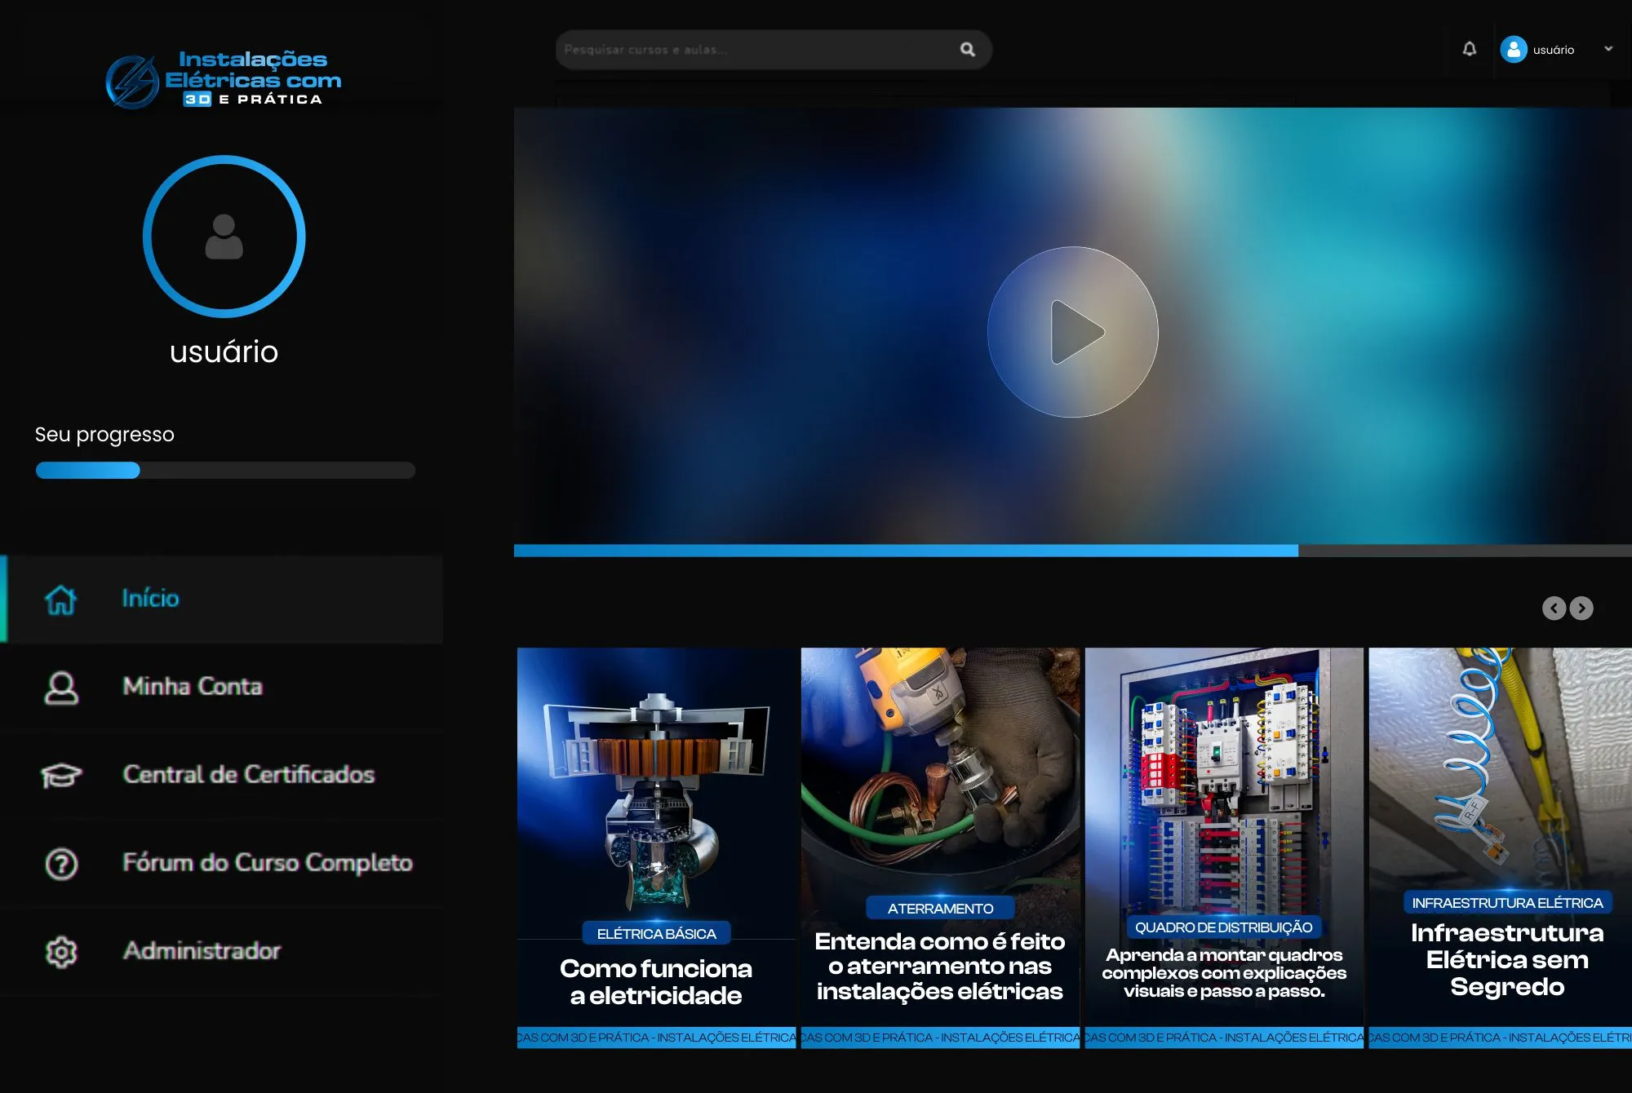This screenshot has height=1093, width=1632.
Task: Go to next carousel slide arrow
Action: coord(1581,608)
